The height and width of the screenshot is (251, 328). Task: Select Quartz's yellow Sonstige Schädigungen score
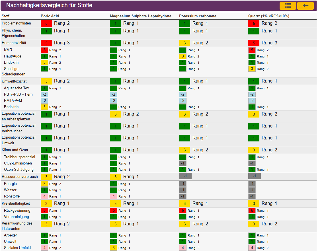[x=252, y=69]
